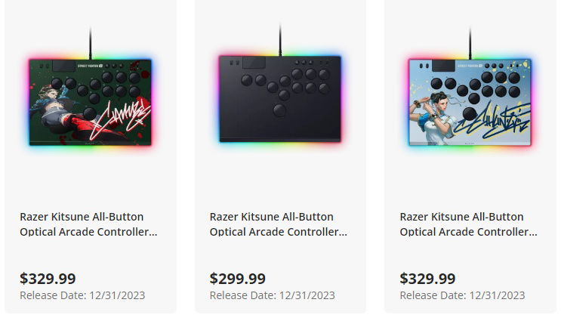Click the release date under the $299.99 controller
This screenshot has height=318, width=561.
[x=272, y=295]
